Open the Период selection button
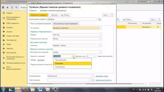Image resolution: width=164 pixels, height=92 pixels. click(x=100, y=35)
